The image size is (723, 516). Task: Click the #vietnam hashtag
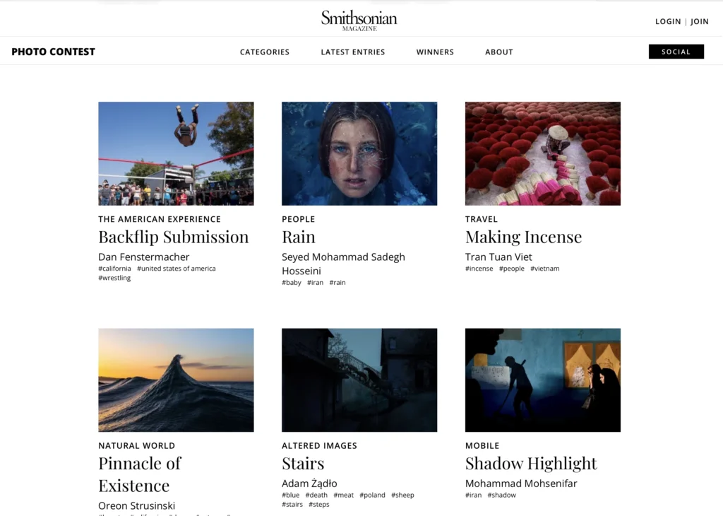[x=544, y=269]
